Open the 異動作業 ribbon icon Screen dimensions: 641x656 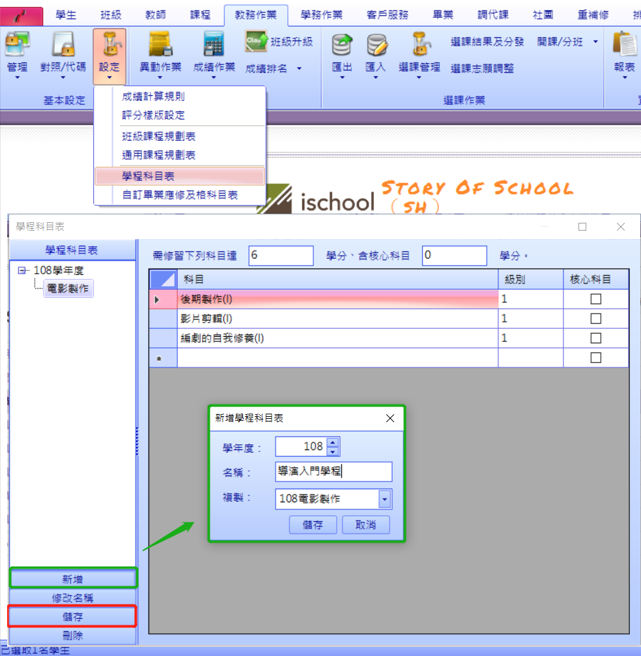160,44
